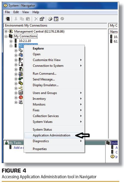Image resolution: width=124 pixels, height=183 pixels.
Task: Collapse the My Connections tree node
Action: [x=6, y=36]
